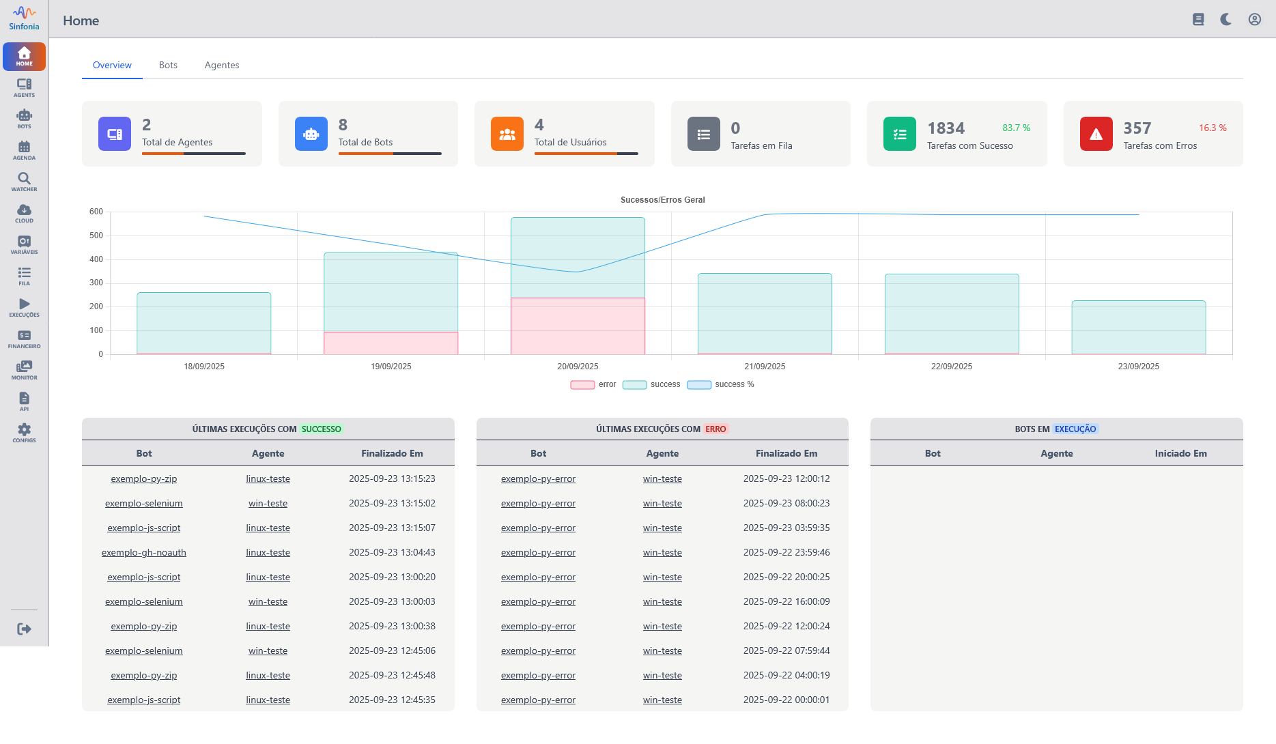Viewport: 1276px width, 744px height.
Task: Switch to the Bots tab
Action: click(168, 65)
